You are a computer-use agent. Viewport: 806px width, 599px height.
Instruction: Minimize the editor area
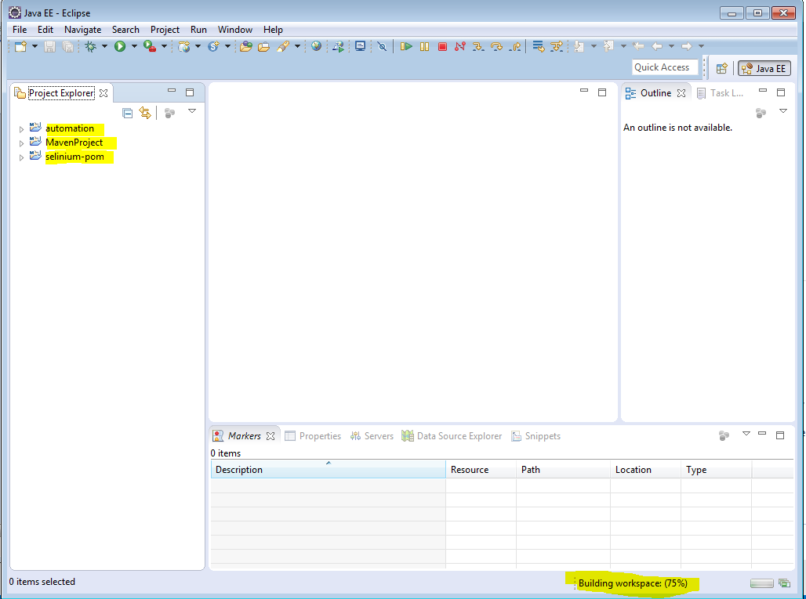(584, 91)
